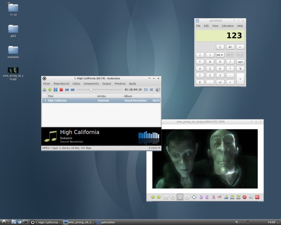Click the music note album art
This screenshot has width=281, height=225.
tap(51, 136)
